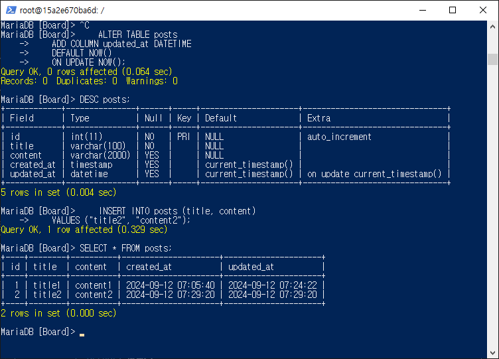Click the 'DESC posts;' command
This screenshot has width=499, height=359.
(105, 100)
